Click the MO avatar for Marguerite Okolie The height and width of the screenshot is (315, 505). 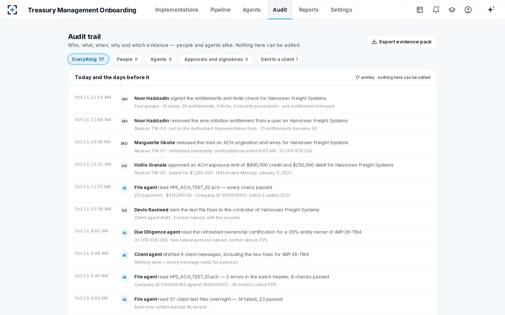click(124, 143)
